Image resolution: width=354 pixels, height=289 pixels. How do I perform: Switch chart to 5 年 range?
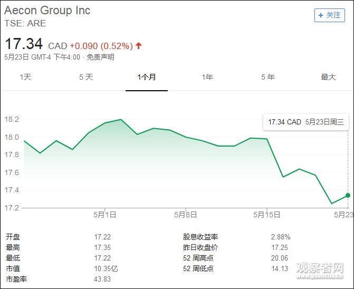click(267, 77)
